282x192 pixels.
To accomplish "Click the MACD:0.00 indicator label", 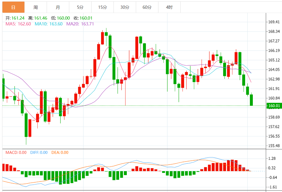I will (x=16, y=153).
